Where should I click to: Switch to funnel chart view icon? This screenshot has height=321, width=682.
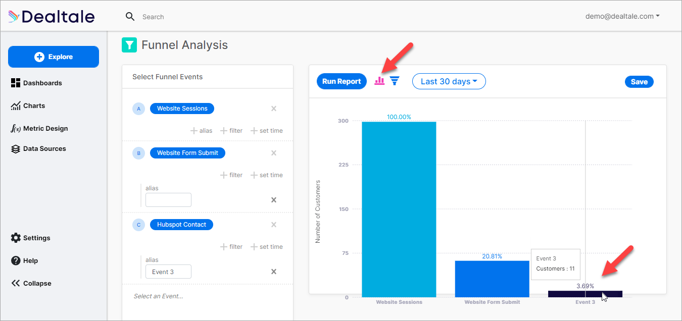[x=395, y=81]
